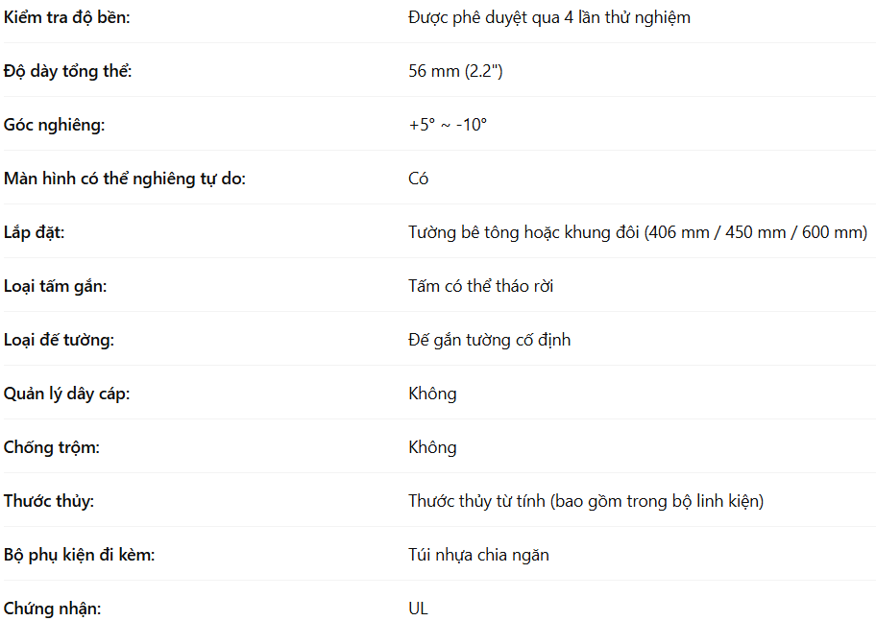Select the "Túi nhựa chia ngăn" value
This screenshot has width=876, height=621.
point(478,555)
